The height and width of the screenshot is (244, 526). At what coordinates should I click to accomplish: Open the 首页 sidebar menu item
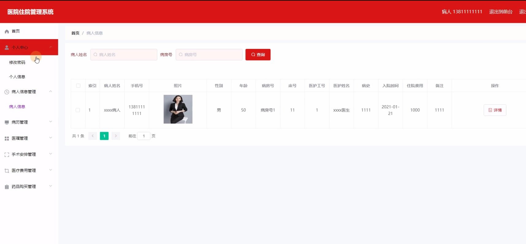point(29,31)
